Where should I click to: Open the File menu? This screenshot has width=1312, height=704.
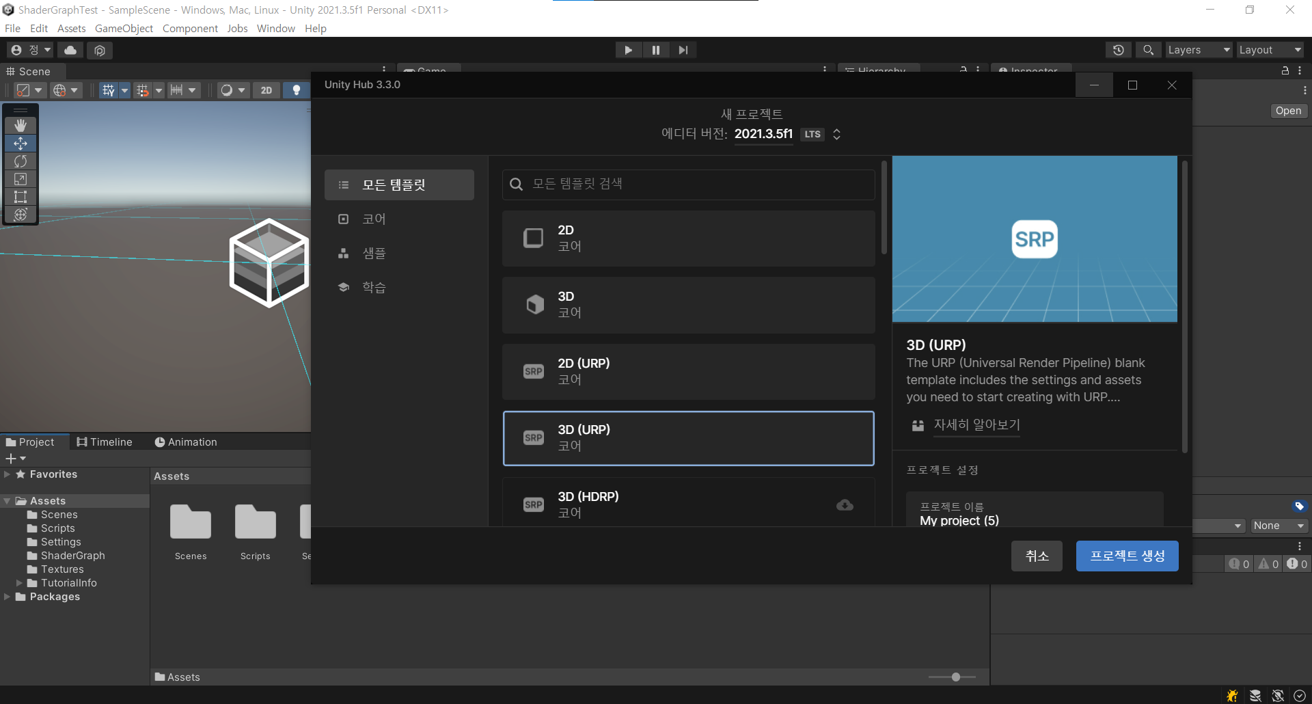[x=12, y=28]
